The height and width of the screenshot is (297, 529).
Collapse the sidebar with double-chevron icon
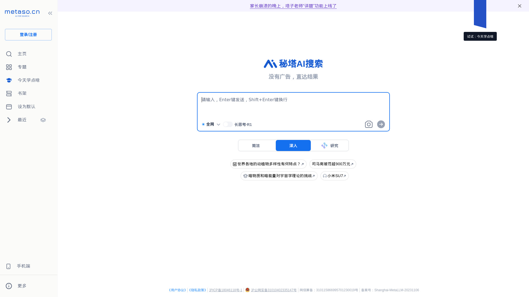(x=50, y=13)
